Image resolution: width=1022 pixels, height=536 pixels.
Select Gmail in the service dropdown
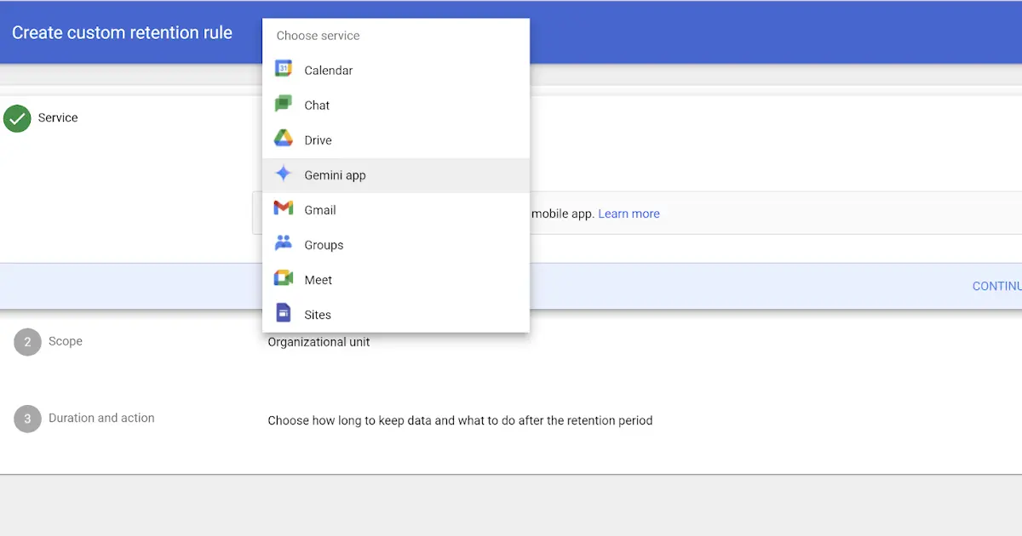(x=396, y=209)
